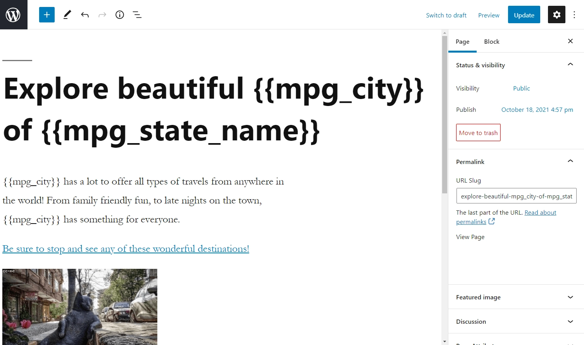The image size is (584, 345).
Task: Click the editor vertical scrollbar thumb
Action: click(x=444, y=114)
